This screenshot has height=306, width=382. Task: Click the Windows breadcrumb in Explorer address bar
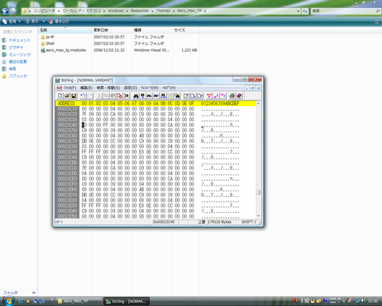pos(115,10)
